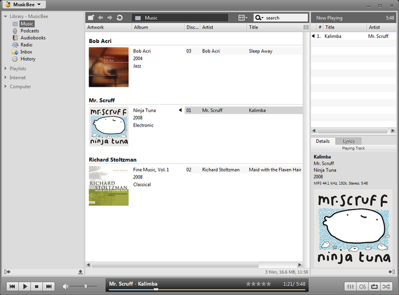Image resolution: width=399 pixels, height=295 pixels.
Task: Open the MusicBee main menu dropdown
Action: point(24,4)
